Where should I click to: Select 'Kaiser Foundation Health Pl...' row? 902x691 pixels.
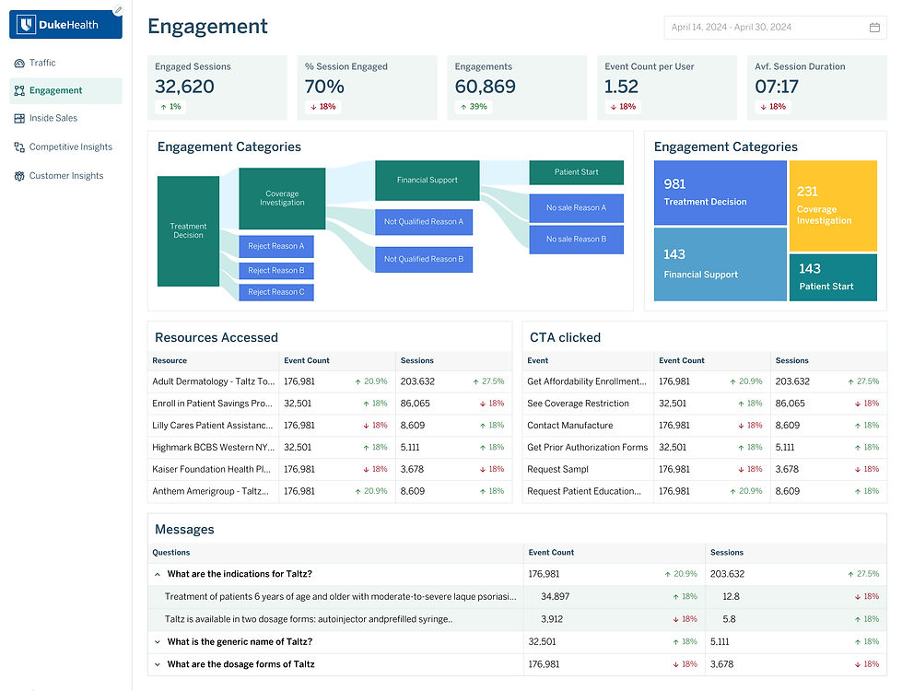330,469
